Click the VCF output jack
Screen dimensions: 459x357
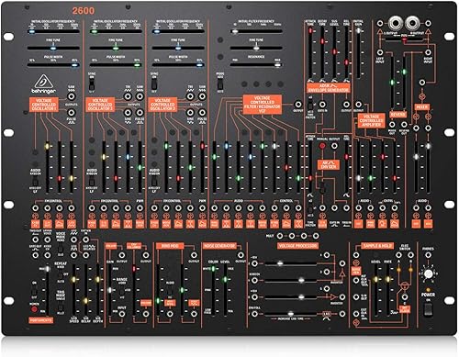(298, 105)
